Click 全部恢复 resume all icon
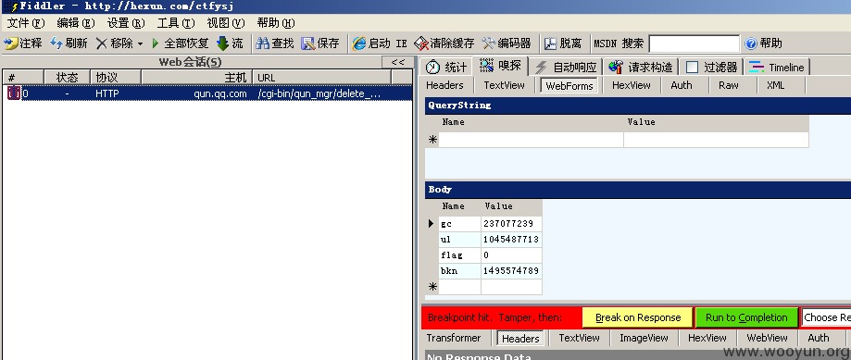This screenshot has width=851, height=360. (156, 43)
